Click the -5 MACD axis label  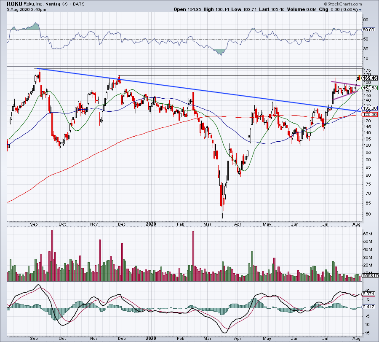367,316
